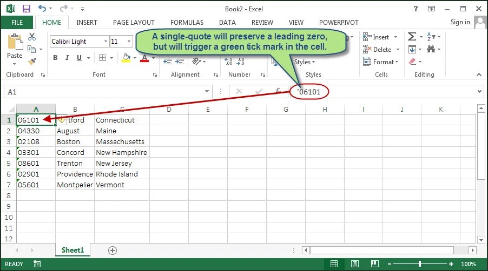Open the POWERPIVOT tab

click(339, 22)
